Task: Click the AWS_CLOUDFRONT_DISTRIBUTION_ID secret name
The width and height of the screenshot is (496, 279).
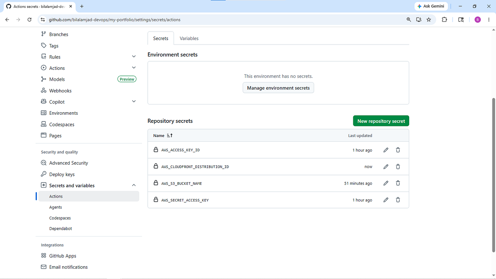Action: [195, 167]
